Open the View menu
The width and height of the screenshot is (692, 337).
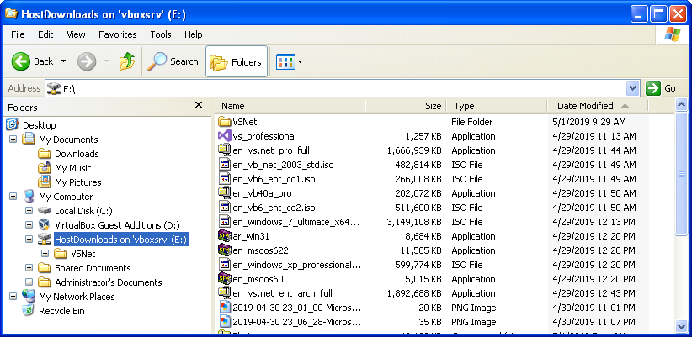[76, 34]
